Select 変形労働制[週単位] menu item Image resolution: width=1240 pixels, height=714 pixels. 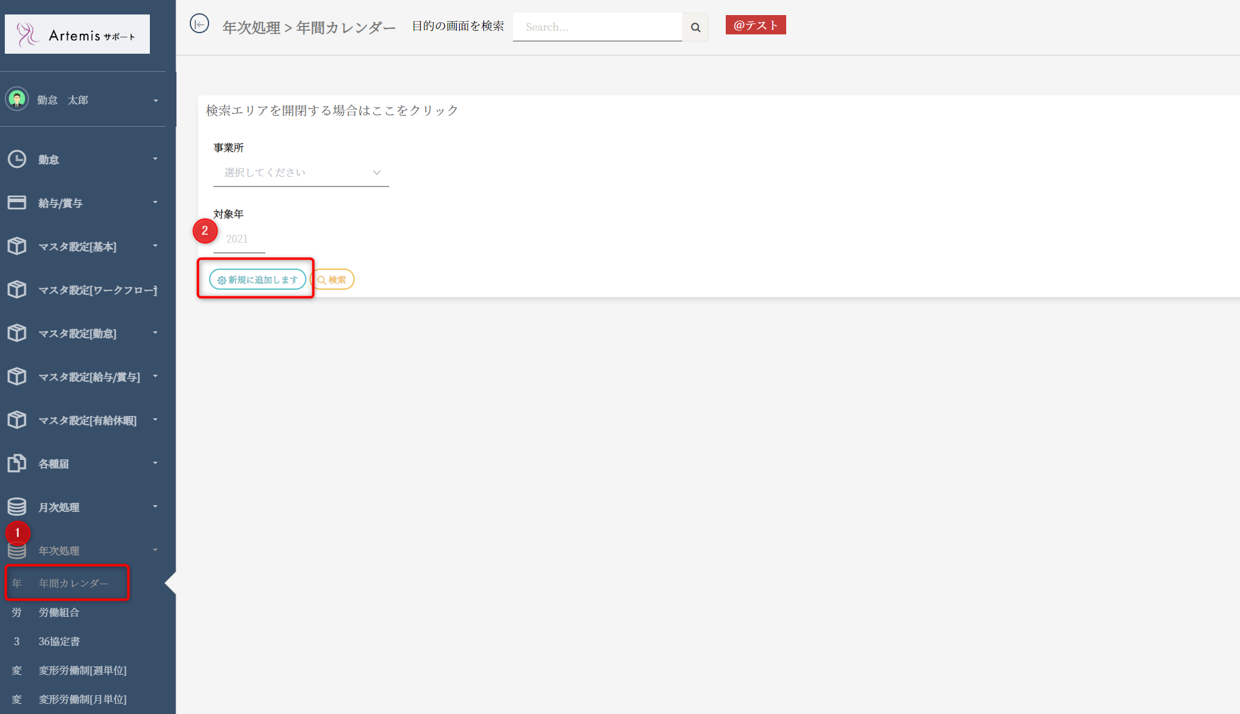pos(82,671)
